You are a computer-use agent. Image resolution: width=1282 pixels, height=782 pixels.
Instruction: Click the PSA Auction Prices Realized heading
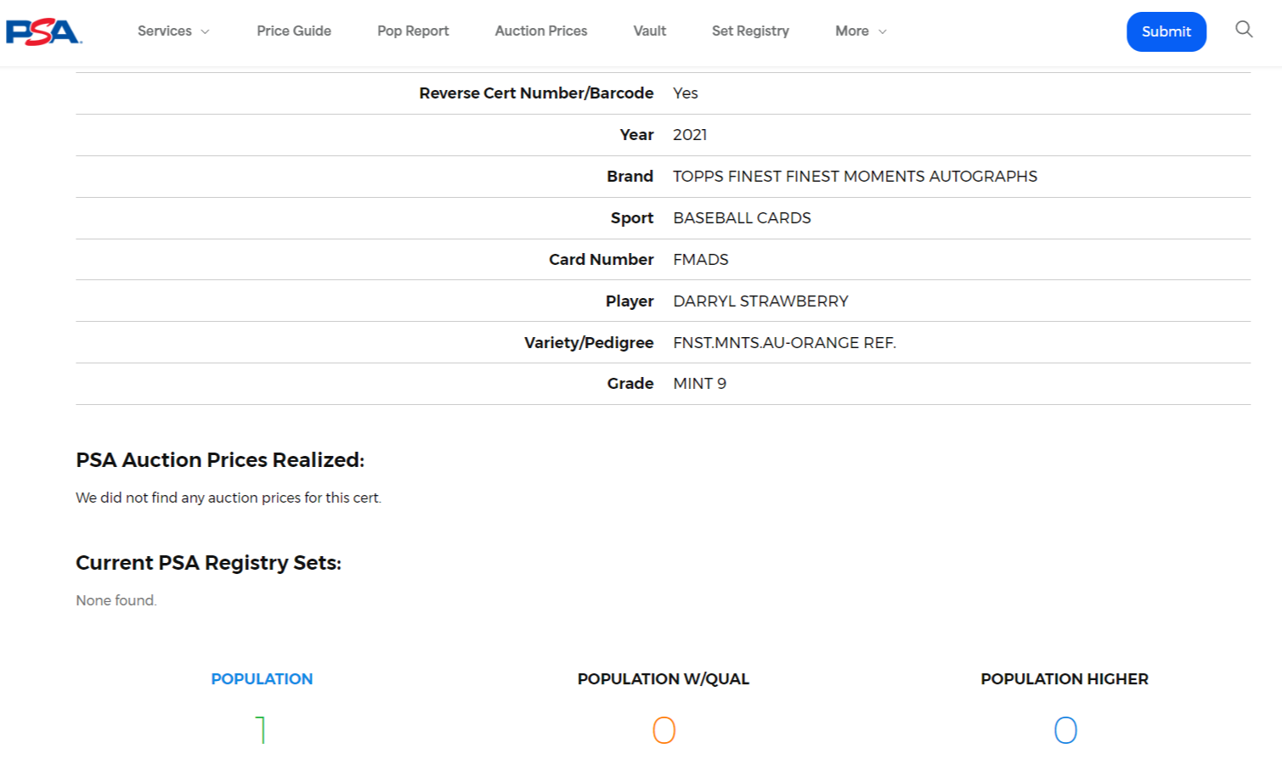(220, 460)
